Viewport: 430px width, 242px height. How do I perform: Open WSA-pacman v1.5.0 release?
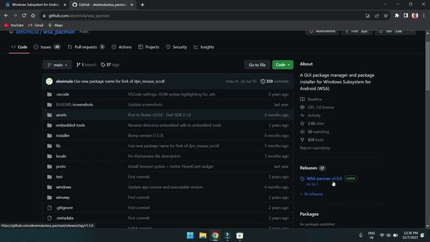(x=324, y=178)
